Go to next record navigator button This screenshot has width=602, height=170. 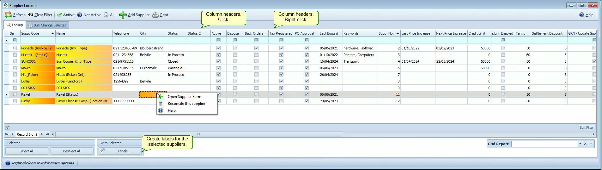[x=42, y=134]
